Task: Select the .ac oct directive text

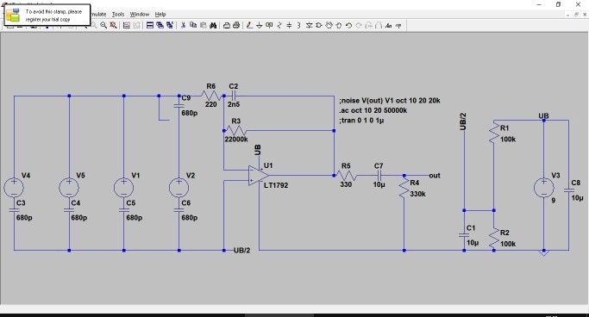Action: [x=373, y=110]
